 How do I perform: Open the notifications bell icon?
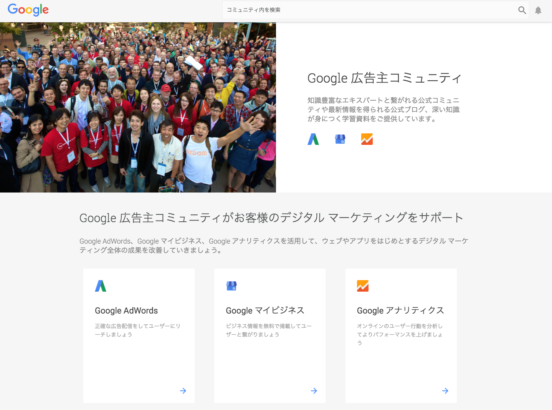(x=538, y=10)
